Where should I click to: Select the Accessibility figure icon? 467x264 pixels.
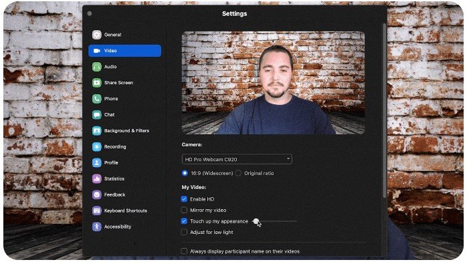point(96,227)
